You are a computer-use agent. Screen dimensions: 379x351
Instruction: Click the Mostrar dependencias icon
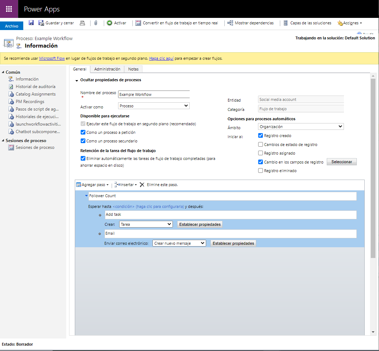click(x=230, y=23)
